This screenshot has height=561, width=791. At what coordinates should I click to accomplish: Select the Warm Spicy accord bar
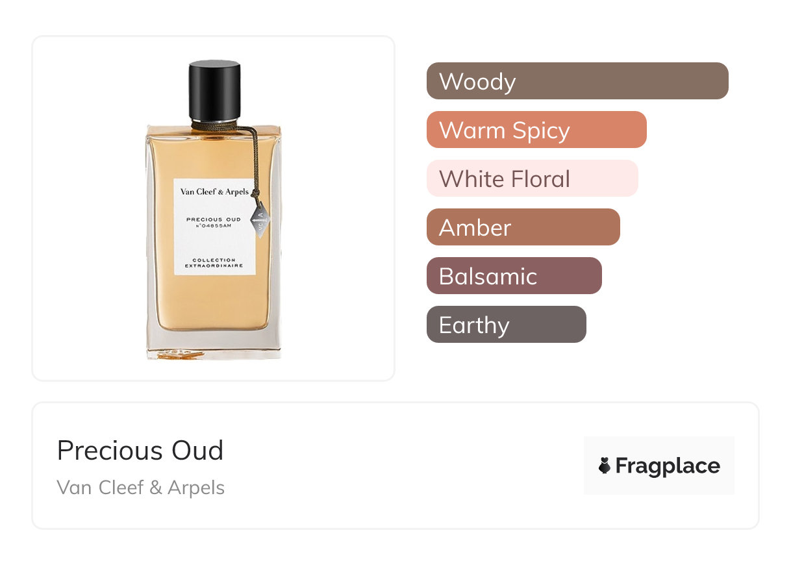click(x=536, y=130)
